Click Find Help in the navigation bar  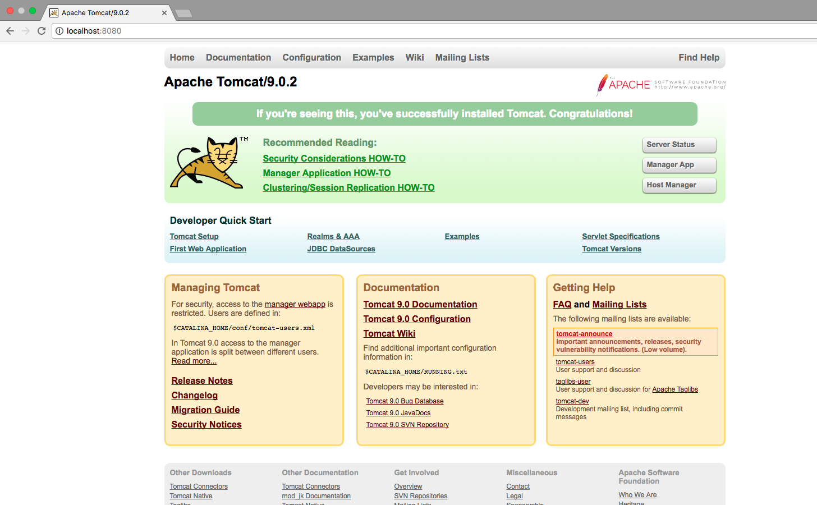tap(699, 57)
